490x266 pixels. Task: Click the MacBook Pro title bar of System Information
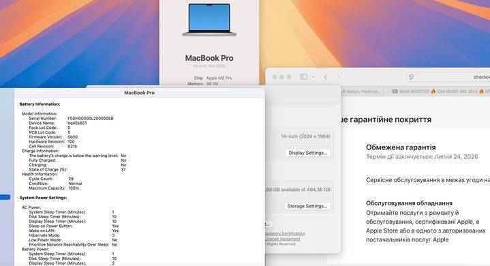point(140,93)
